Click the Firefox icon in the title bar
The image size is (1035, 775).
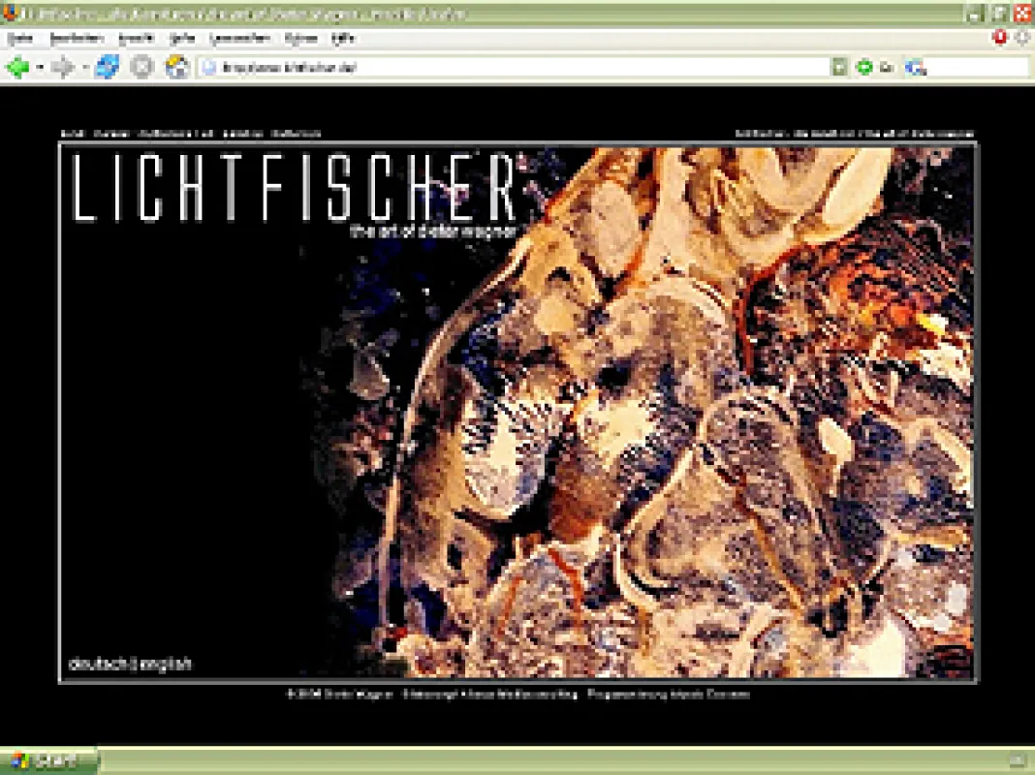(10, 13)
